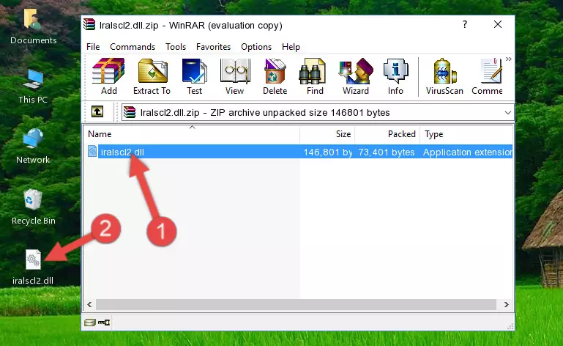Click the Add archive toolbar icon
The image size is (563, 346).
108,76
